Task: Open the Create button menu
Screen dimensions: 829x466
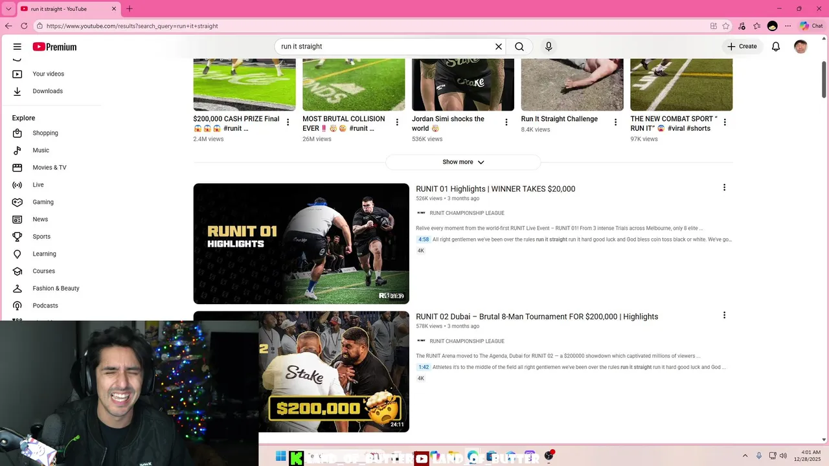Action: (742, 47)
